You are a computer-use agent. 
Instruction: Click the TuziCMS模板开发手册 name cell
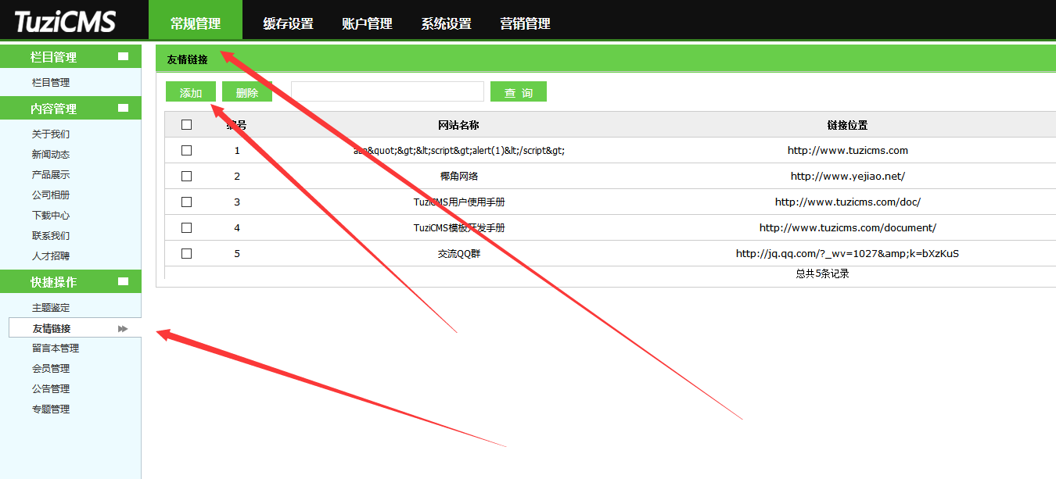pos(459,227)
